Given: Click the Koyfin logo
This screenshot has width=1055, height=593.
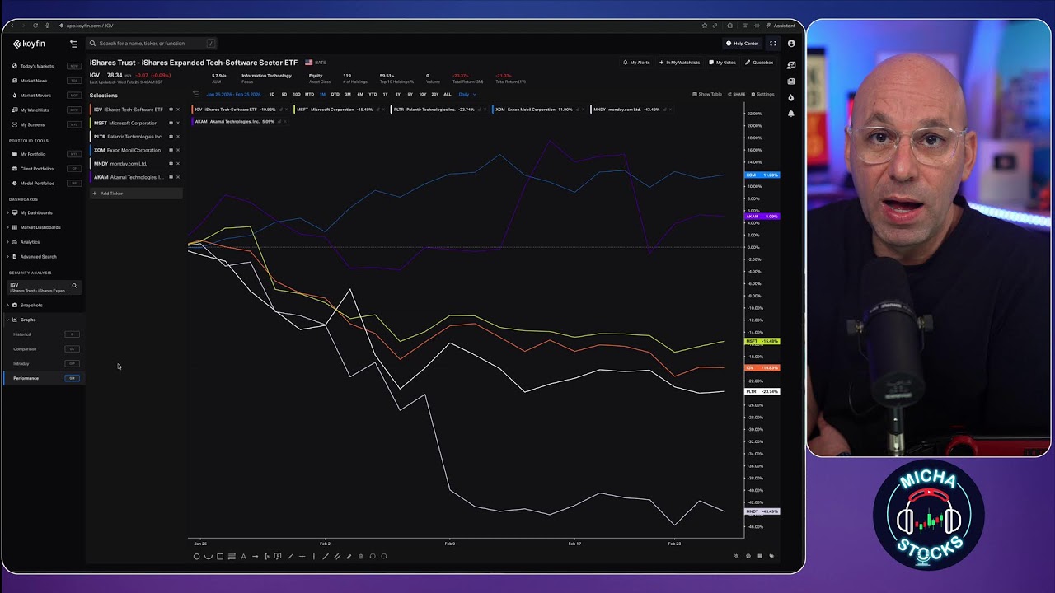Looking at the screenshot, I should 29,44.
